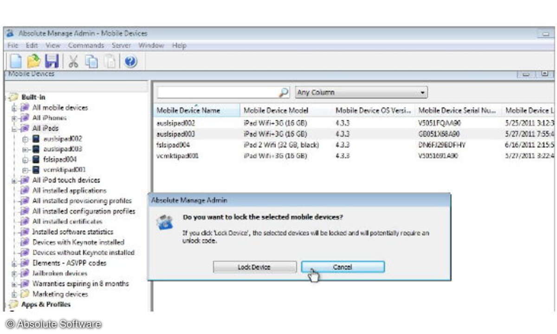Expand the Marketing devices folder node
The width and height of the screenshot is (557, 334).
click(x=14, y=294)
